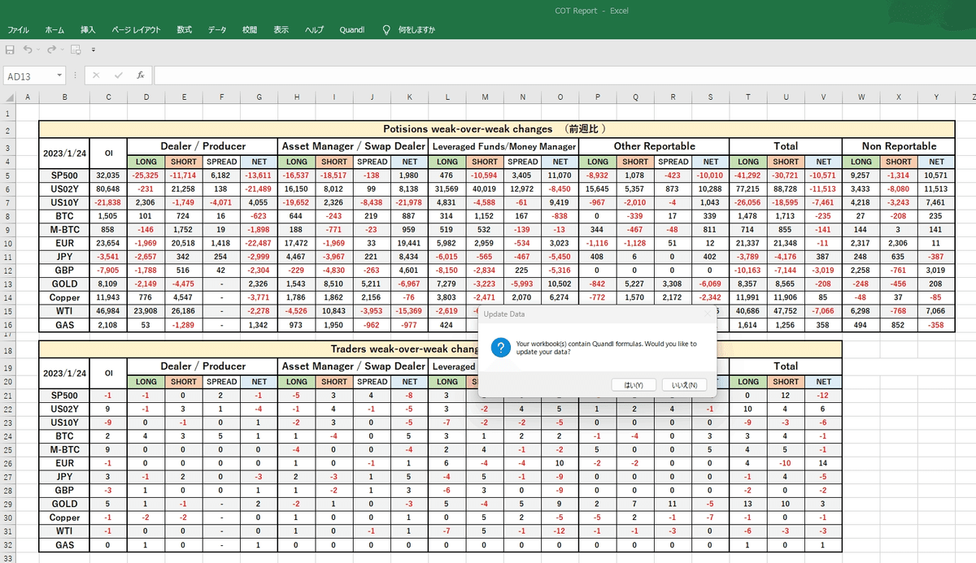Image resolution: width=976 pixels, height=563 pixels.
Task: Click the 2023/1/24 date cell in row 3
Action: pos(64,154)
